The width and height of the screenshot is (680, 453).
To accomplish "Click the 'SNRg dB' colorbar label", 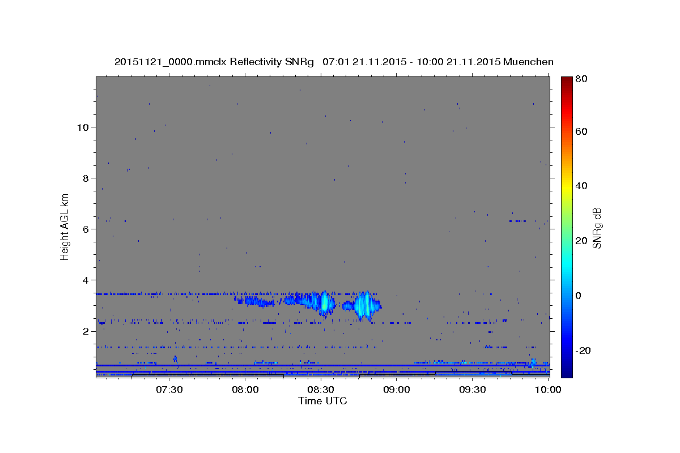I will coord(597,228).
